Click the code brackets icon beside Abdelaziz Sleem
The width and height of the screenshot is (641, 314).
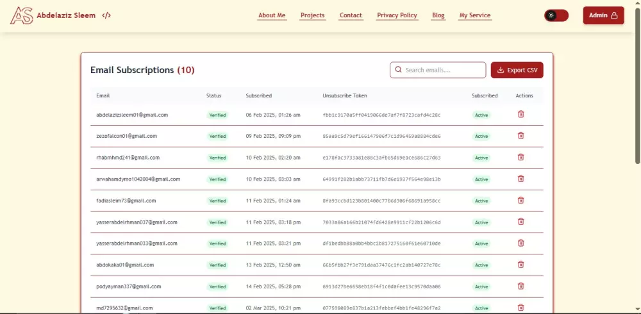[x=106, y=15]
